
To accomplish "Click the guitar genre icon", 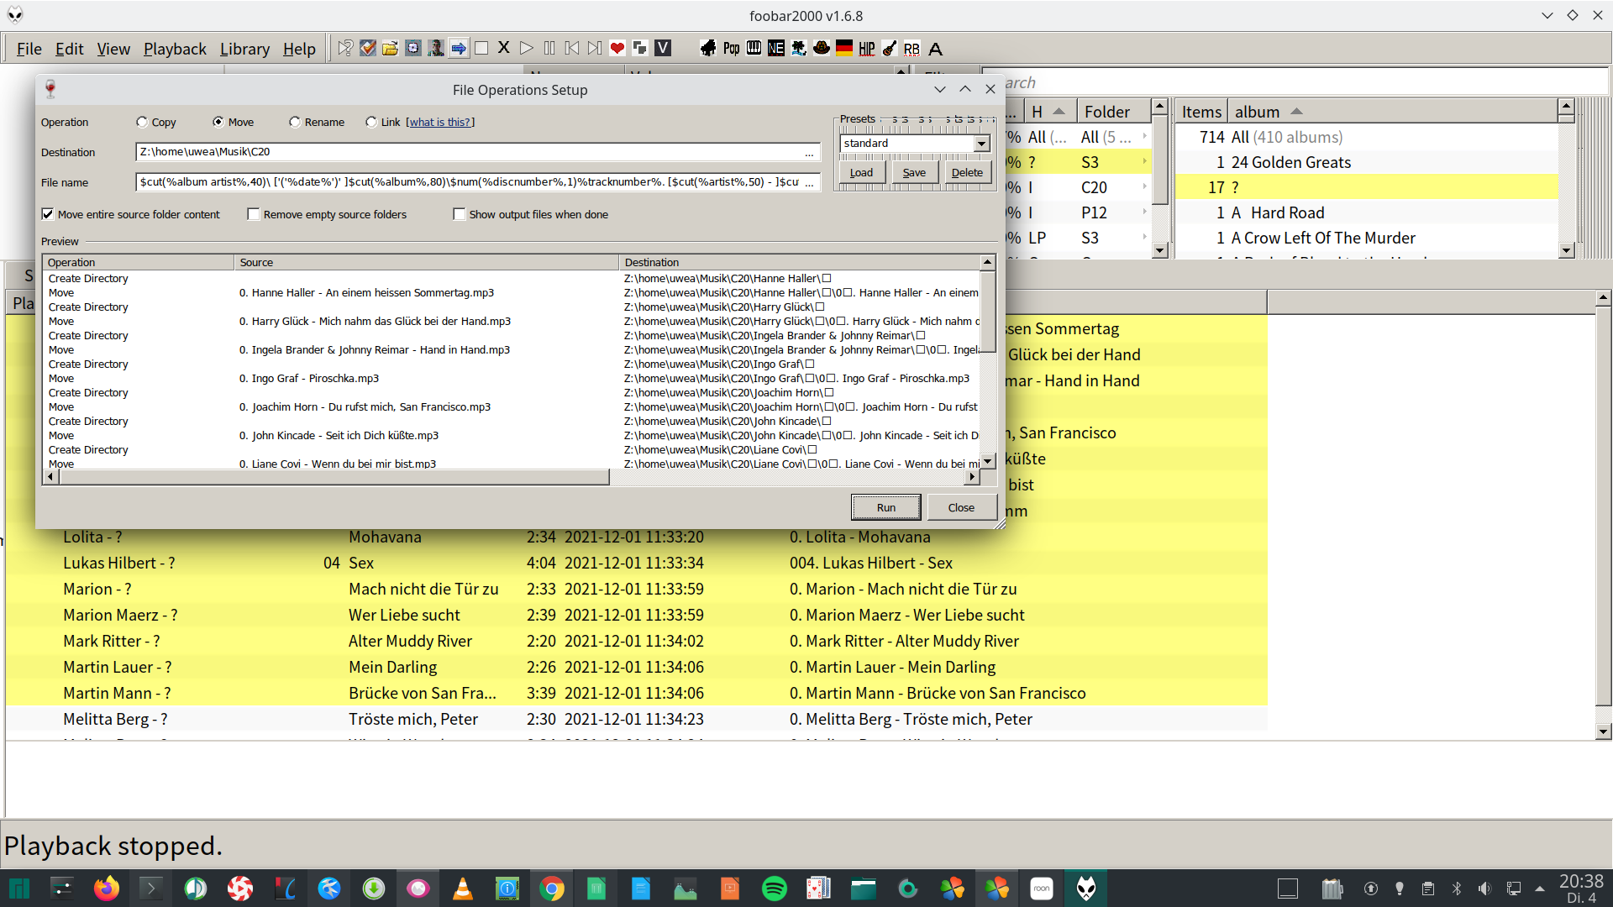I will pyautogui.click(x=890, y=48).
